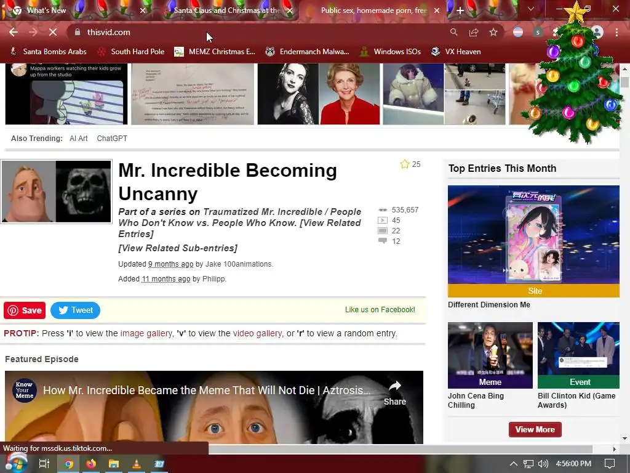Close the What's New tab
Screen dimensions: 630x473
(143, 10)
